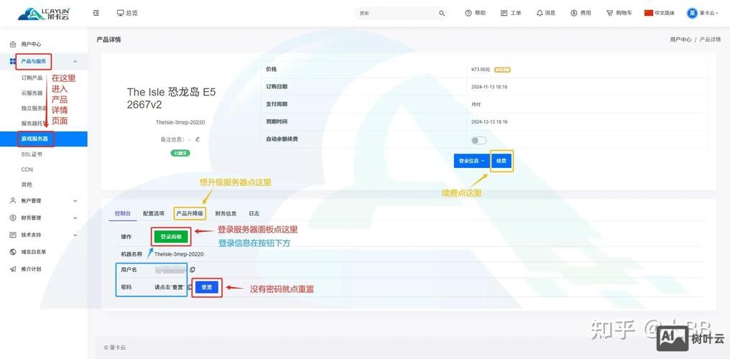Open the 莱卡云 user account dropdown
This screenshot has height=359, width=730.
(703, 13)
